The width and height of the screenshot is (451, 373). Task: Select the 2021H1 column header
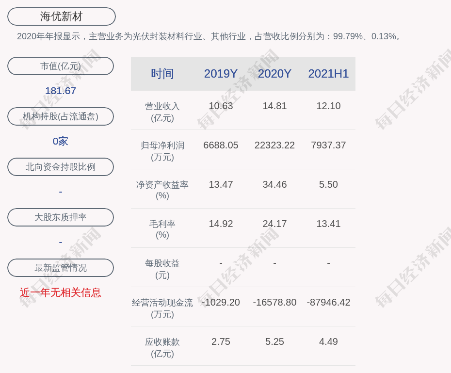(328, 74)
